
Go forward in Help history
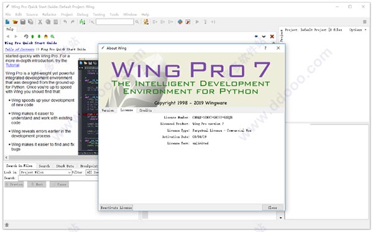point(16,37)
